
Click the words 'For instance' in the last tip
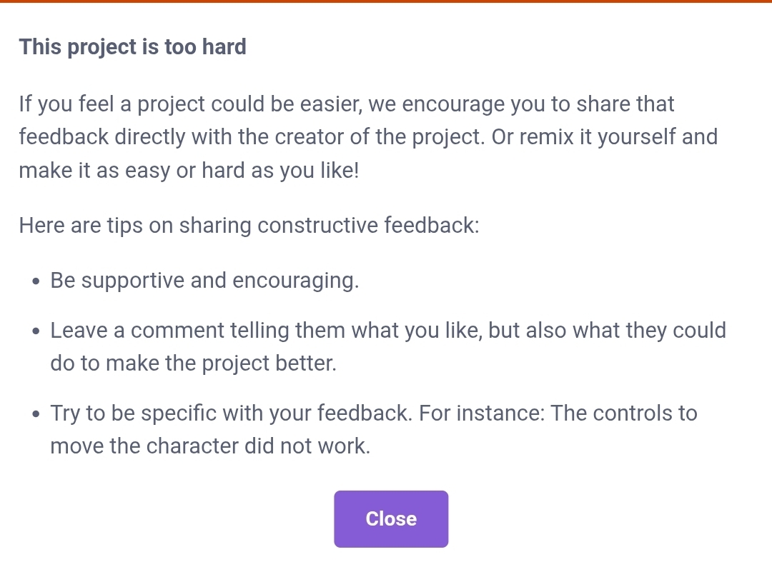click(x=482, y=413)
